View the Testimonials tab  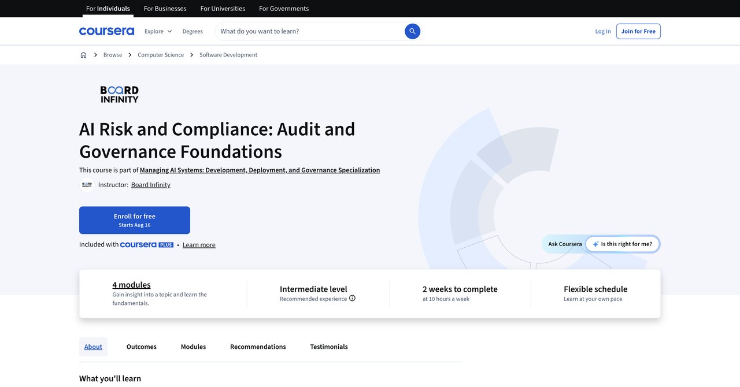(329, 347)
